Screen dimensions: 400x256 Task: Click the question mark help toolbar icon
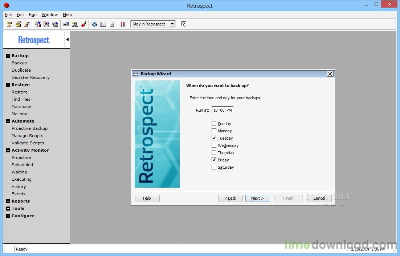(183, 24)
